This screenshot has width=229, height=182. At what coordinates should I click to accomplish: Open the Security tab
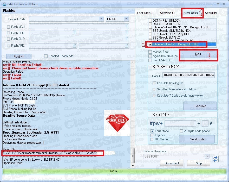coord(211,13)
